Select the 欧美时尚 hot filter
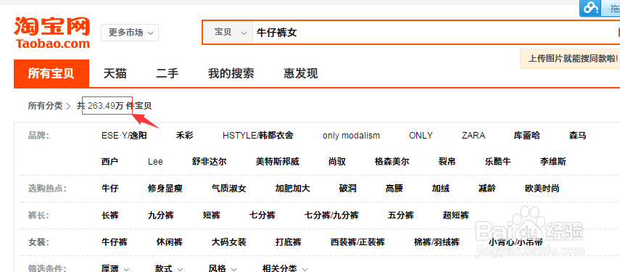 pos(542,189)
